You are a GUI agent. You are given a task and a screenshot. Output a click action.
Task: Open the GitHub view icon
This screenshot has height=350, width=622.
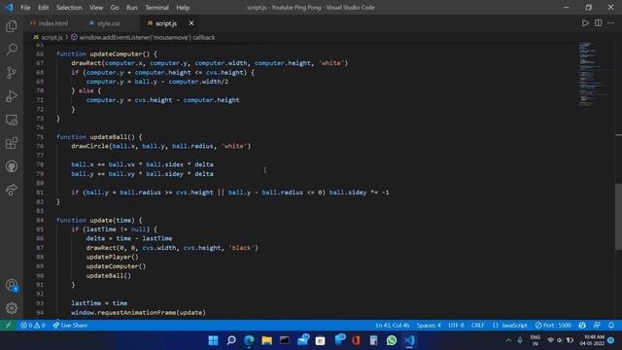coord(12,166)
